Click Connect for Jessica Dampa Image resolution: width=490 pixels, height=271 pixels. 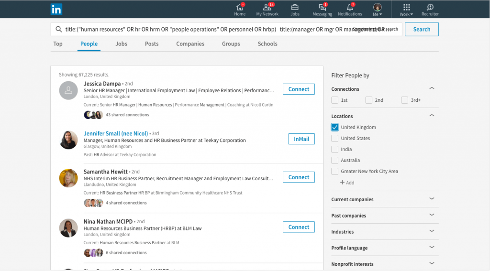[299, 89]
